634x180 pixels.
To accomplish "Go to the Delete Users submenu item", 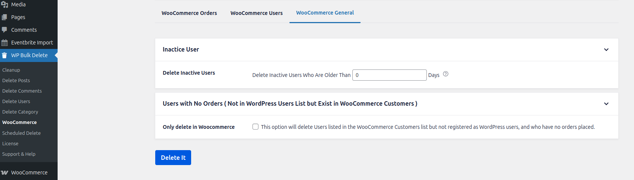I will 16,101.
